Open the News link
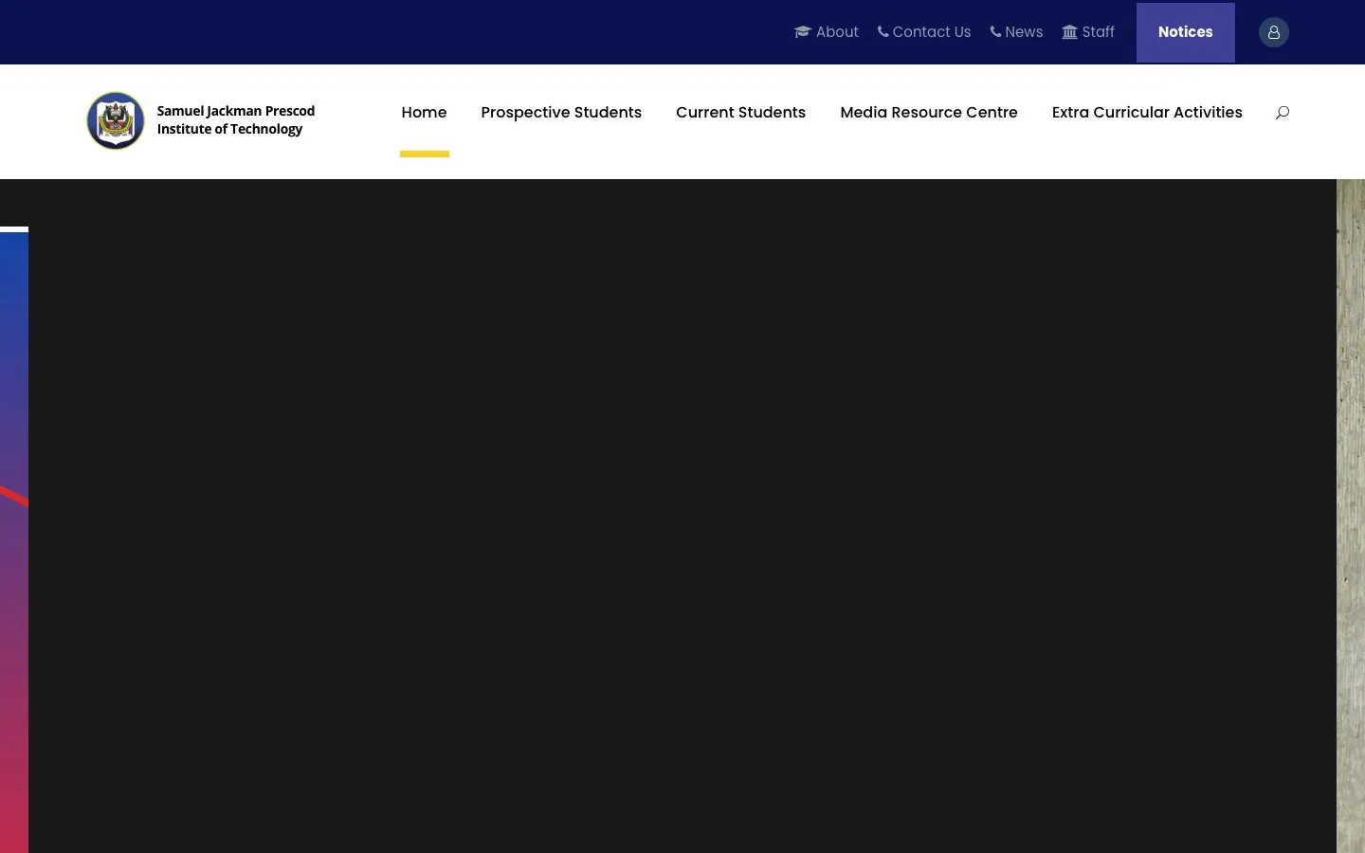Viewport: 1365px width, 853px height. (1024, 32)
